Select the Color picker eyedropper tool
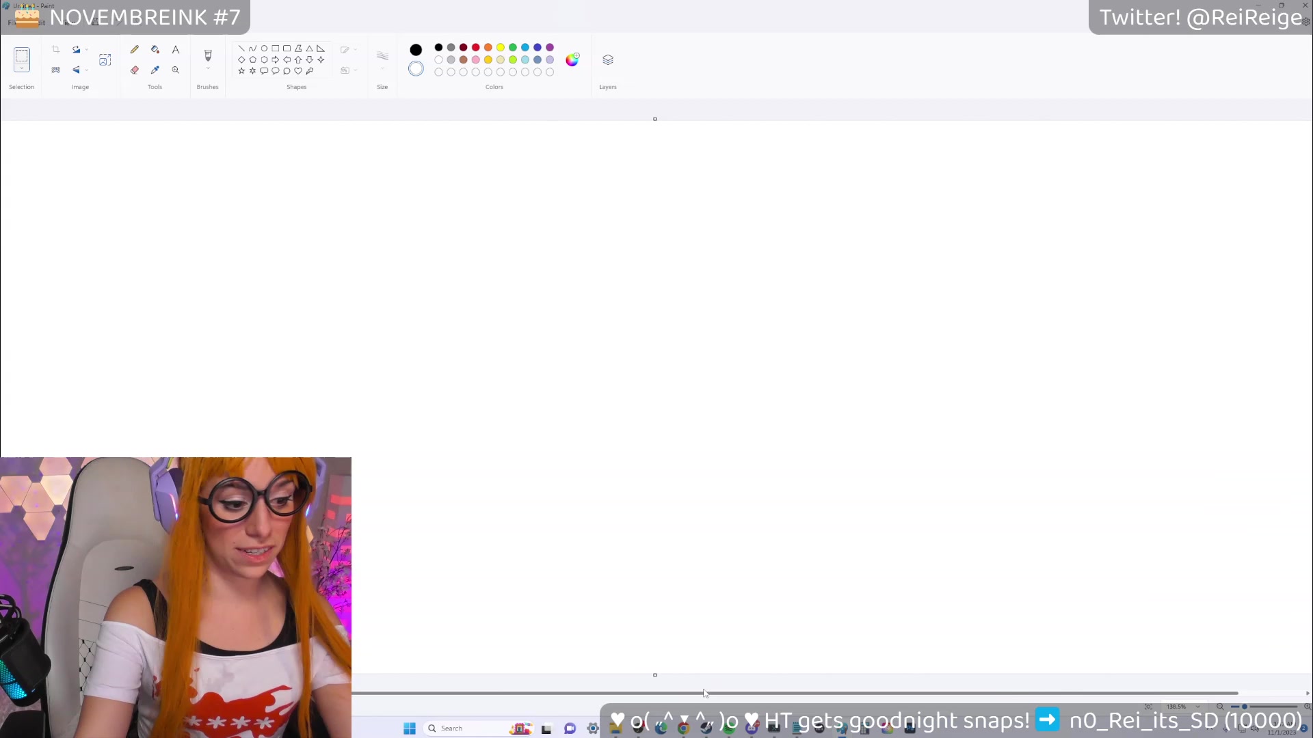 pyautogui.click(x=155, y=70)
